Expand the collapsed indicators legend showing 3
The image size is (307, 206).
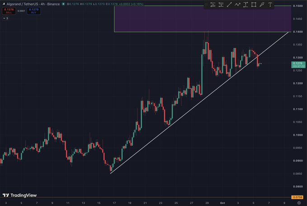pos(5,18)
